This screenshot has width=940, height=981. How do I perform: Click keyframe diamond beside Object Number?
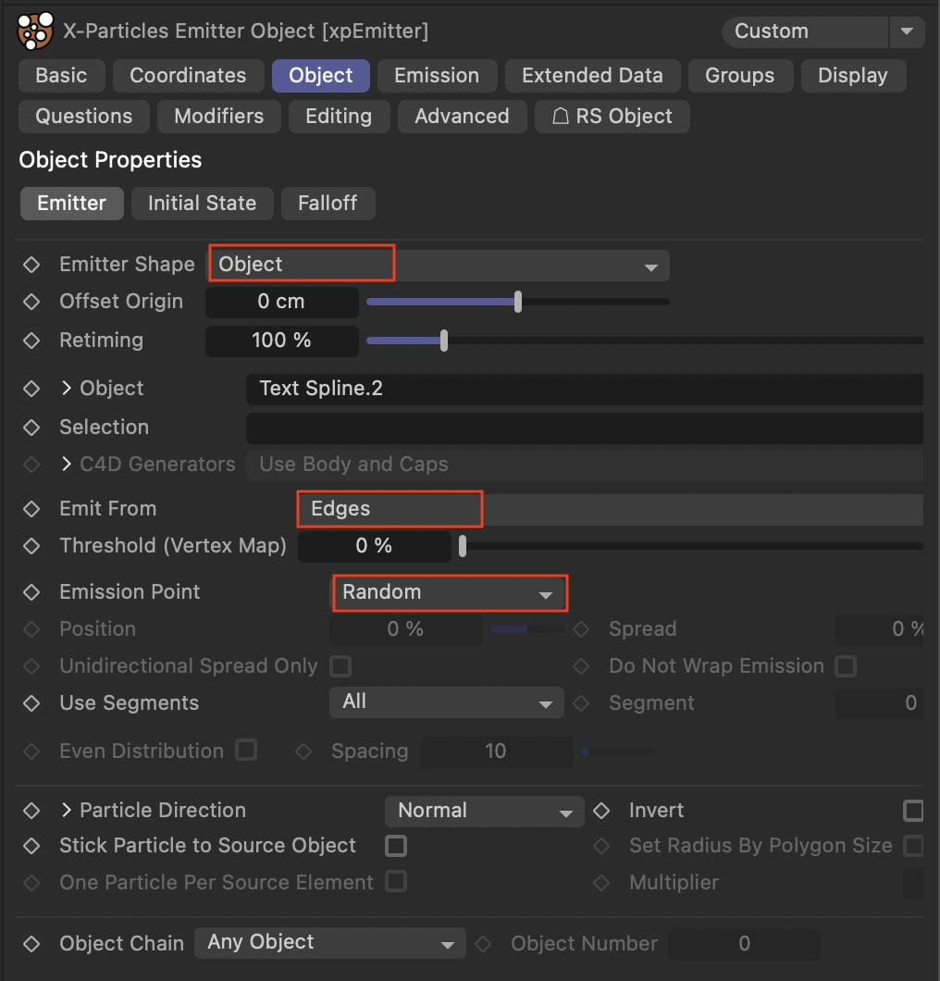pyautogui.click(x=483, y=944)
